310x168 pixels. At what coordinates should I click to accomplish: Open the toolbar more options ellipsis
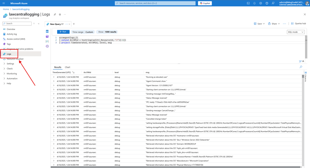[x=284, y=24]
